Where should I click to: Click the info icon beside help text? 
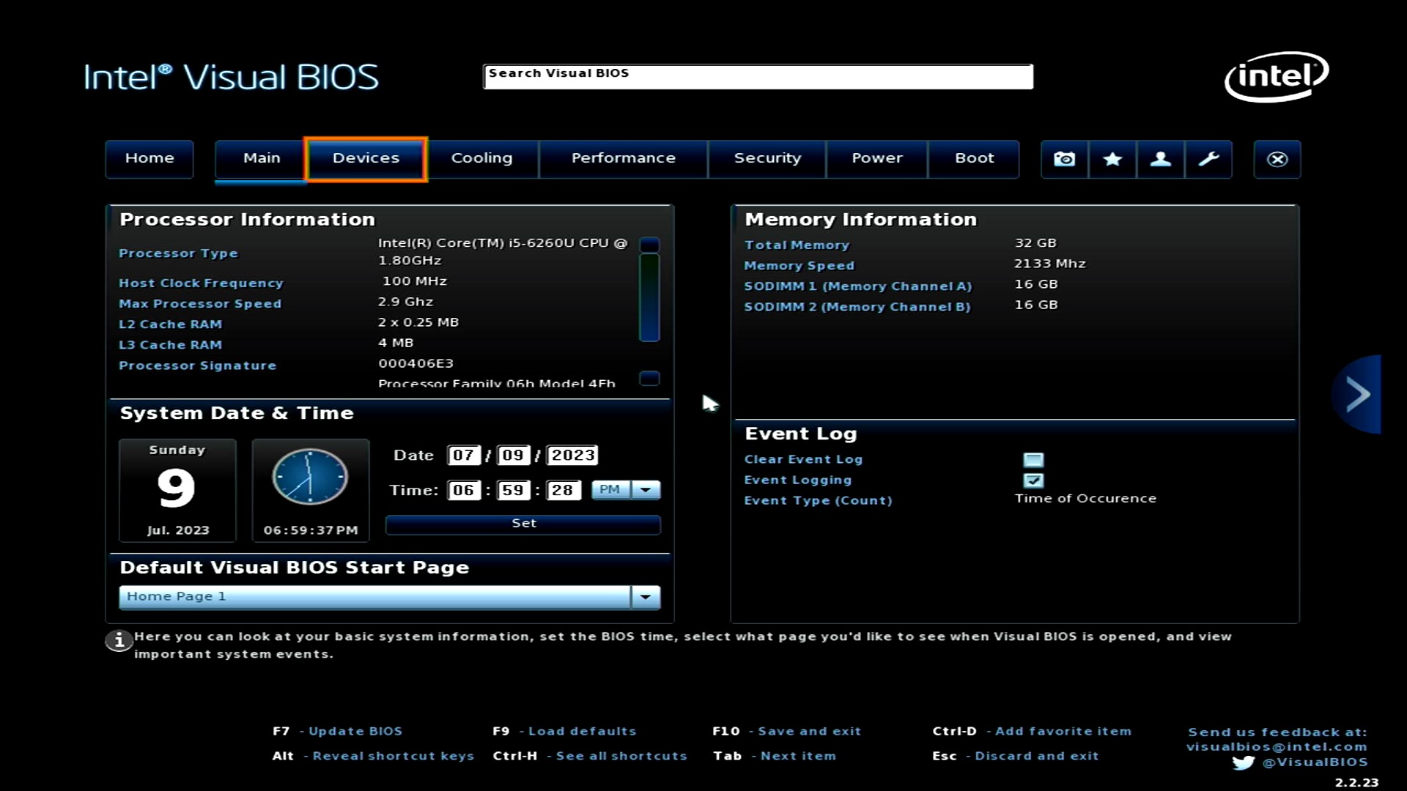[x=119, y=641]
